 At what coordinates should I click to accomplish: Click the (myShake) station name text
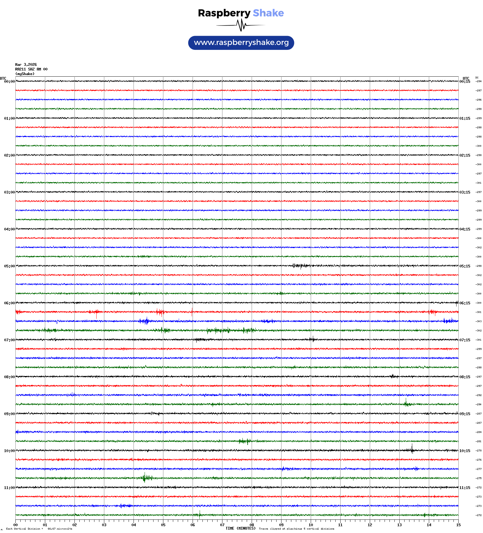(x=25, y=74)
